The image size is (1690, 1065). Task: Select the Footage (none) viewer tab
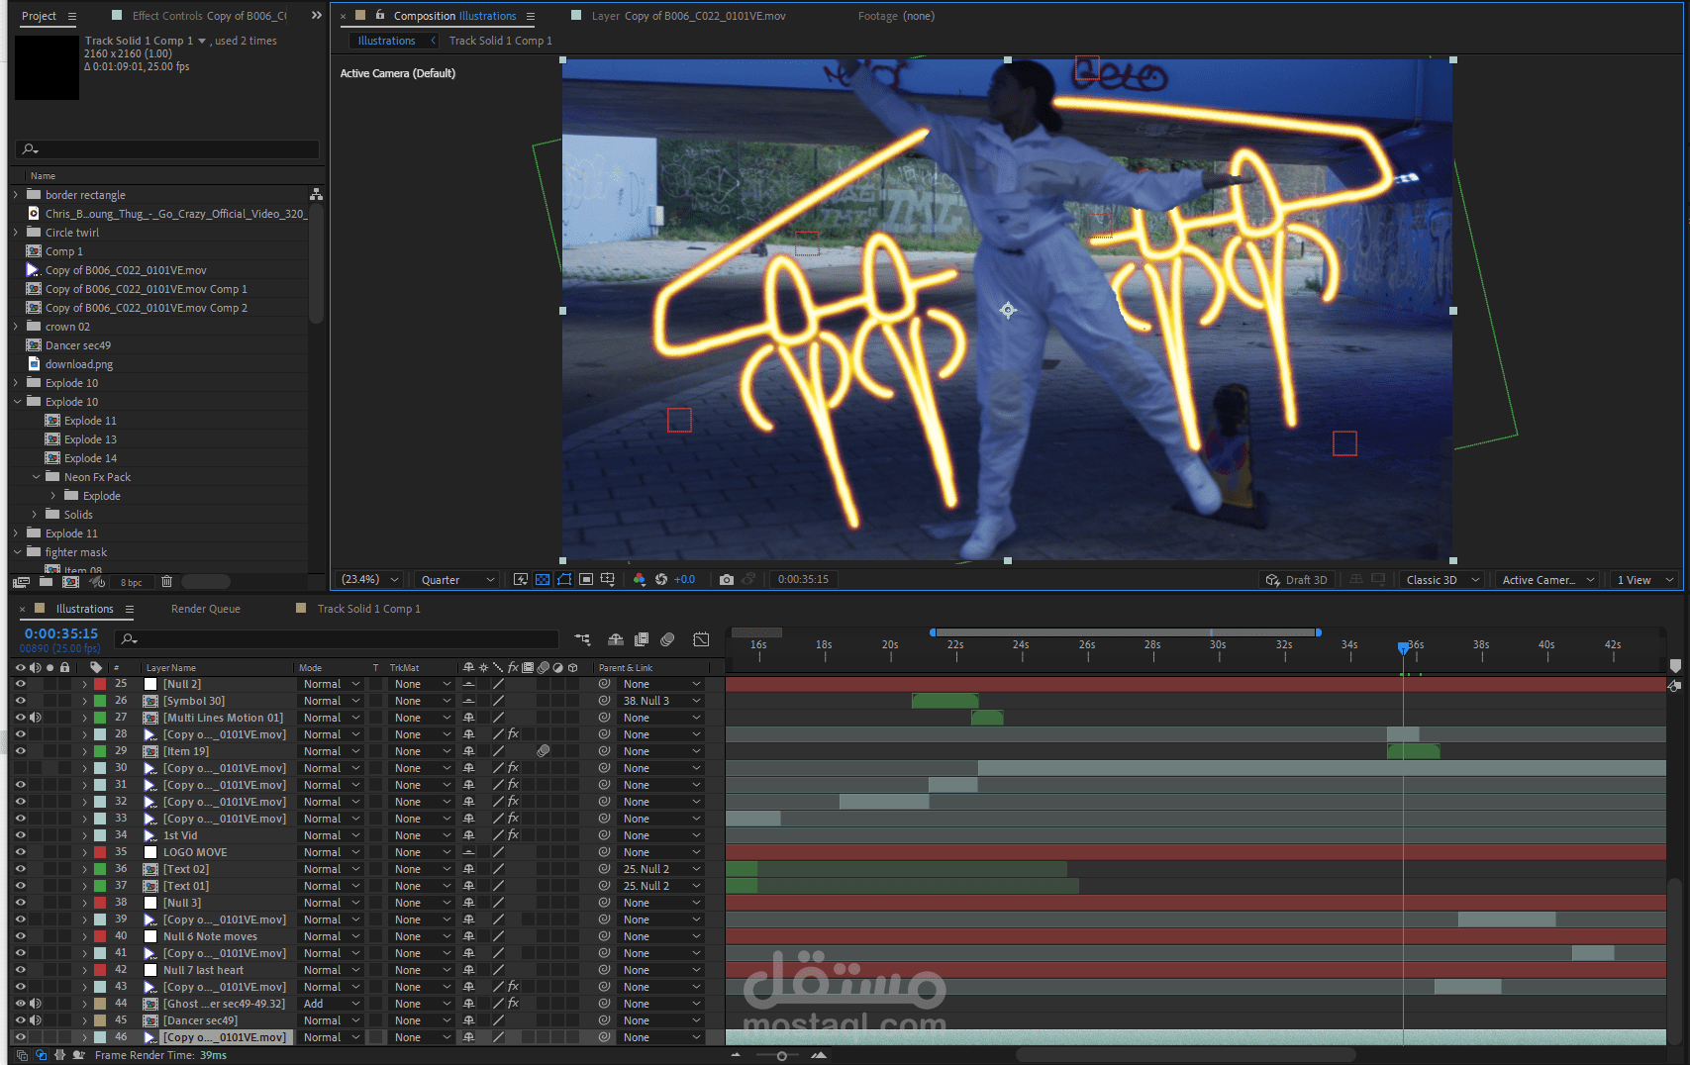[x=896, y=16]
